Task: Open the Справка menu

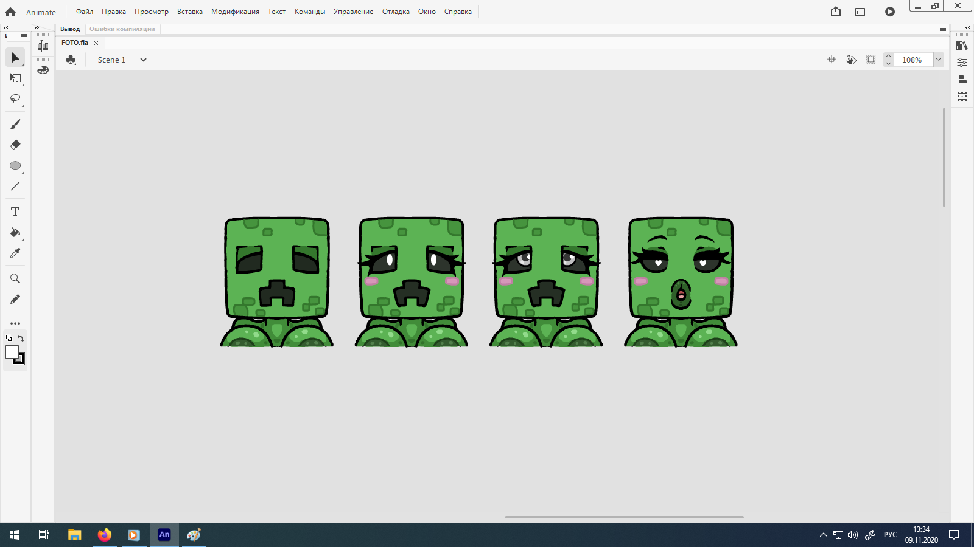Action: coord(458,12)
